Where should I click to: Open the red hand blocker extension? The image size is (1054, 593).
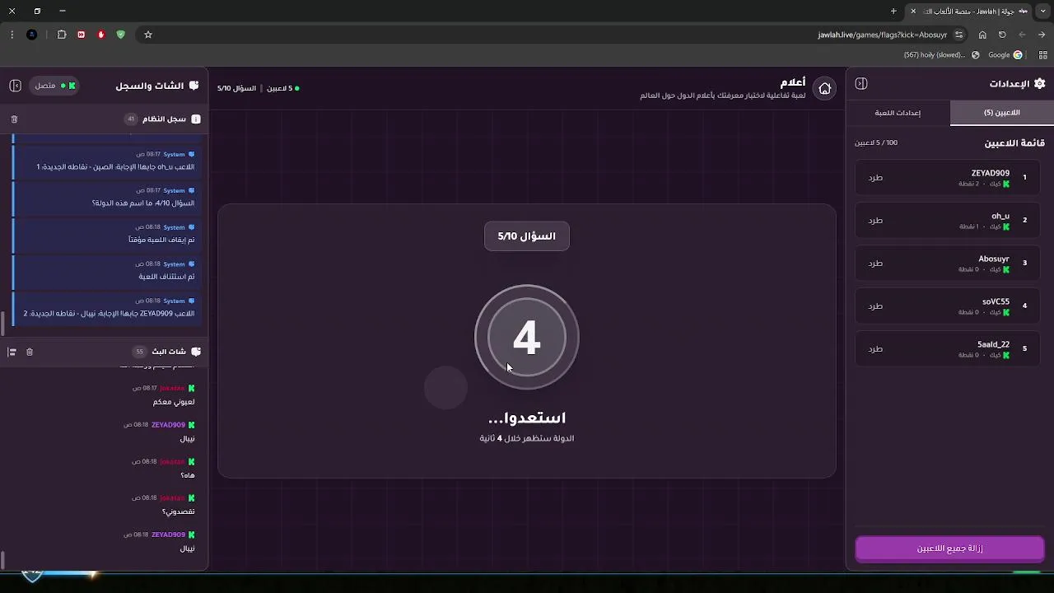pos(100,35)
